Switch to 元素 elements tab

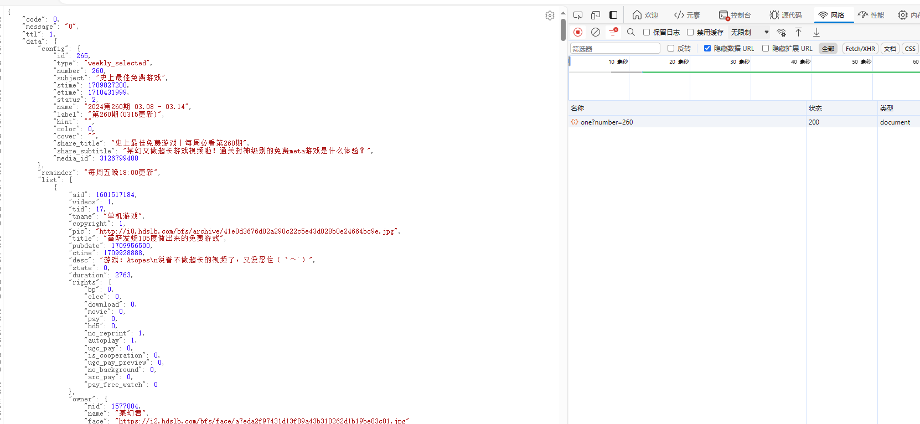tap(687, 15)
